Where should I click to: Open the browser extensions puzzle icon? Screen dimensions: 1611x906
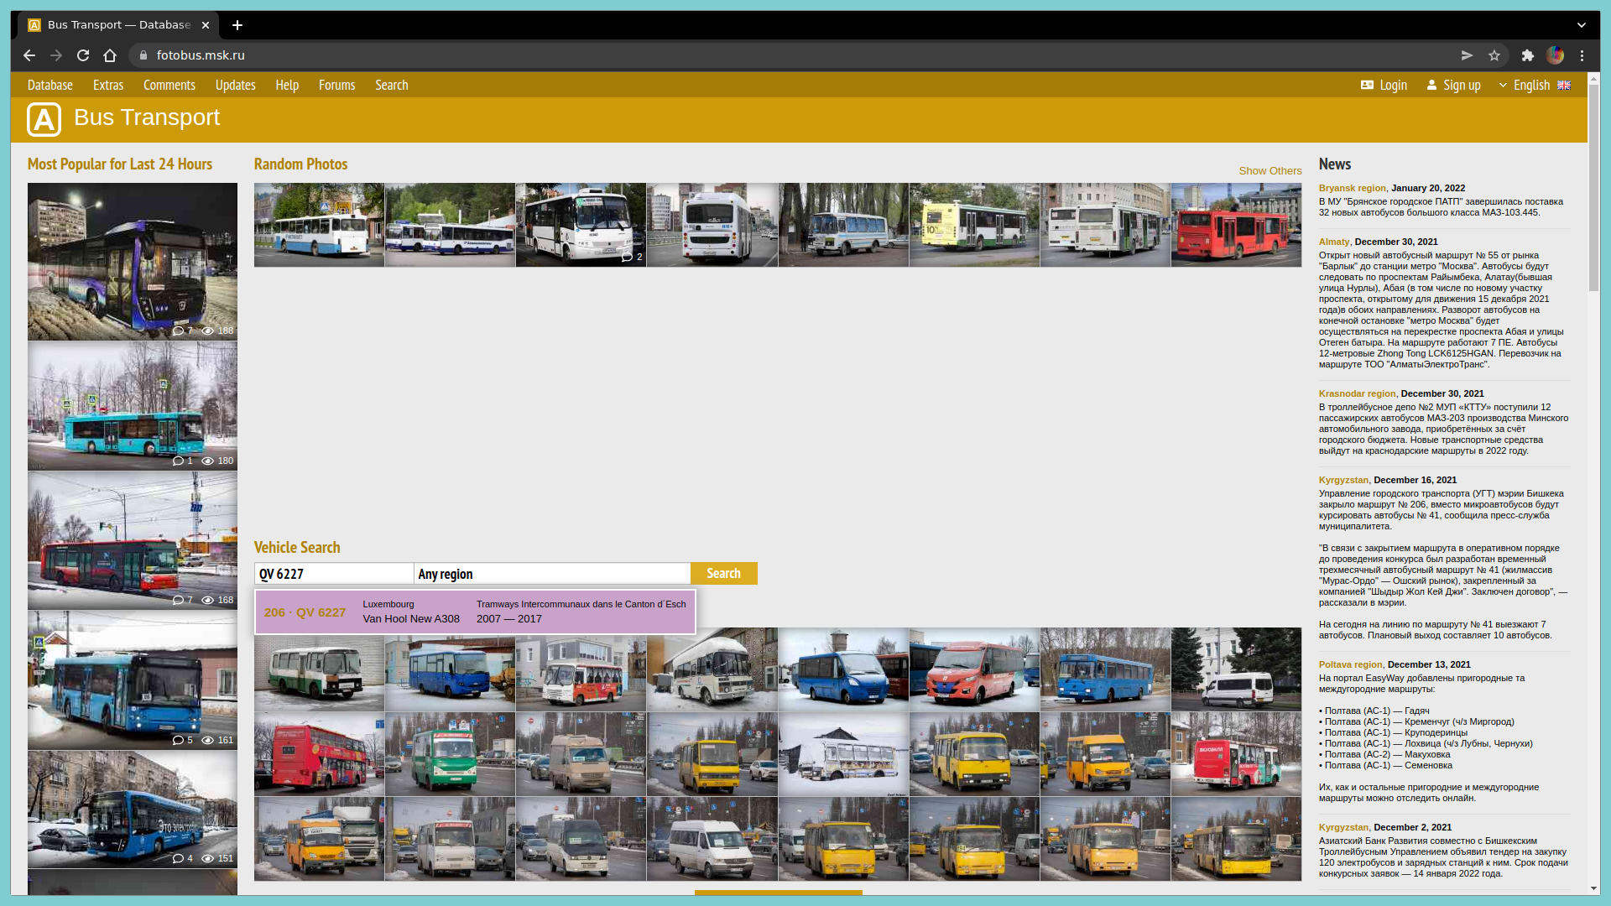tap(1528, 55)
